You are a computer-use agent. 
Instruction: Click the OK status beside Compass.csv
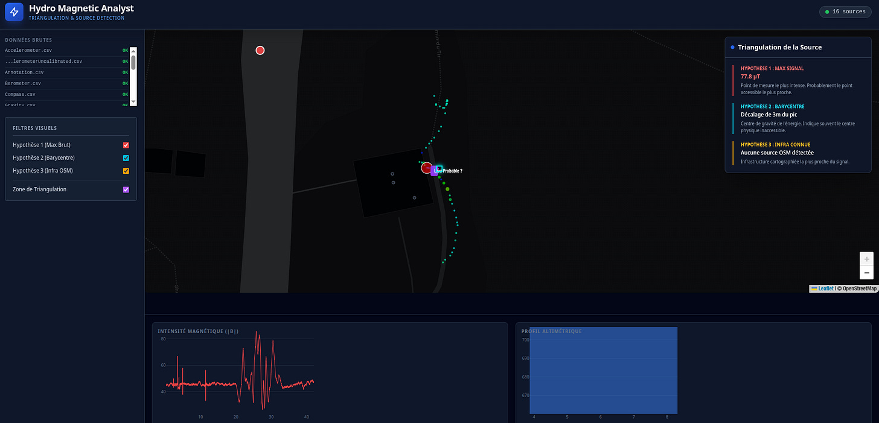pyautogui.click(x=126, y=95)
